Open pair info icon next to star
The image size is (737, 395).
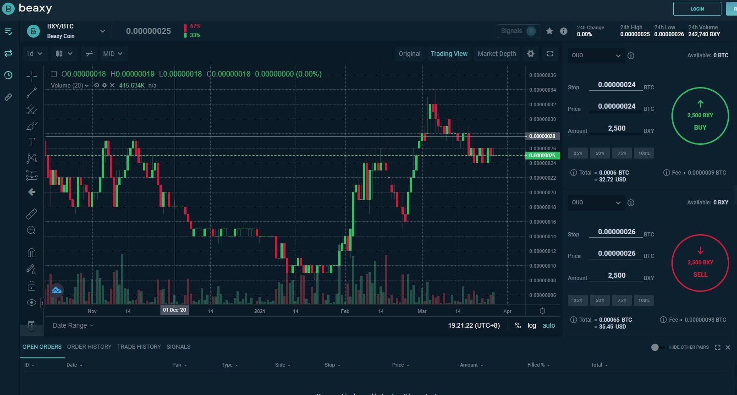(x=564, y=31)
